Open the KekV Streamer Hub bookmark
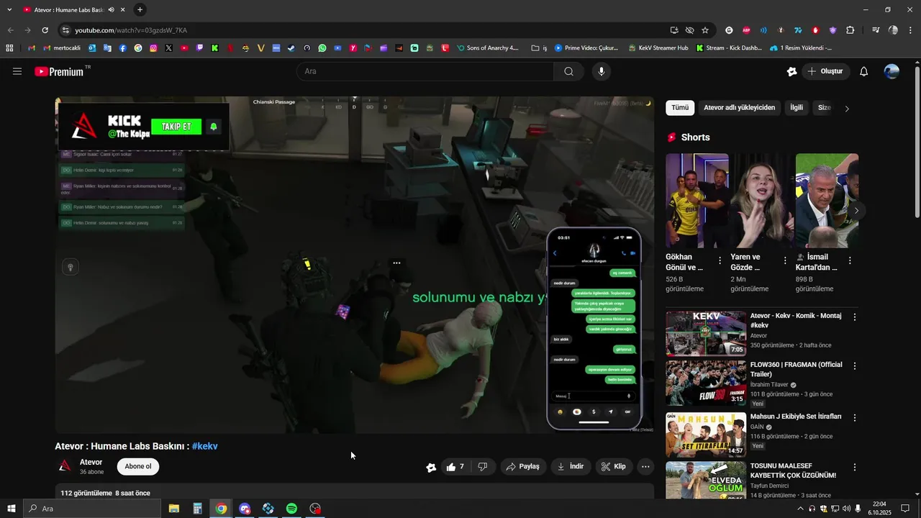Screen dimensions: 921x518 click(x=658, y=48)
